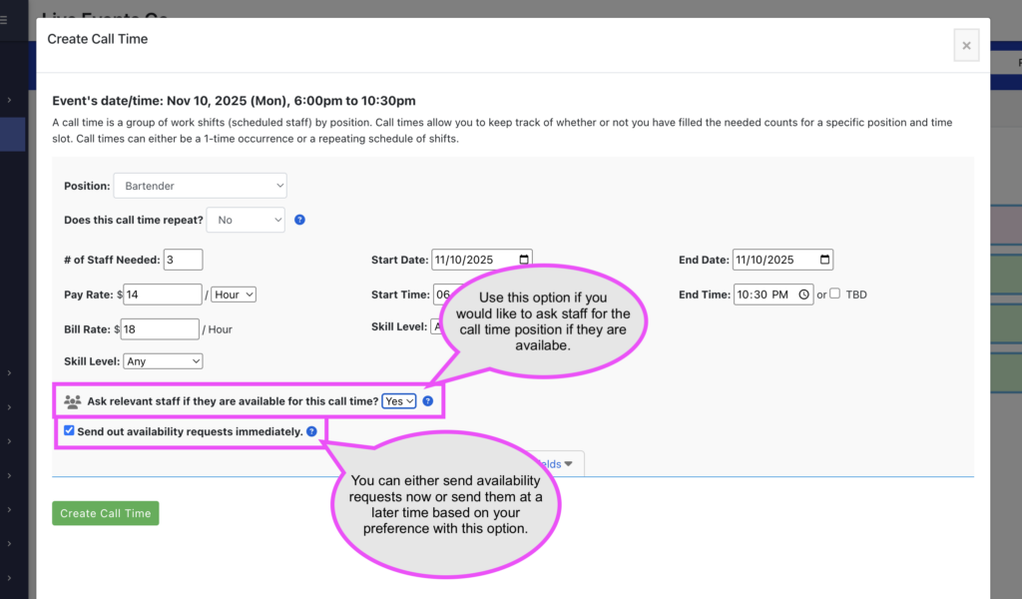Image resolution: width=1022 pixels, height=599 pixels.
Task: Click inside the Bill Rate field
Action: point(162,328)
